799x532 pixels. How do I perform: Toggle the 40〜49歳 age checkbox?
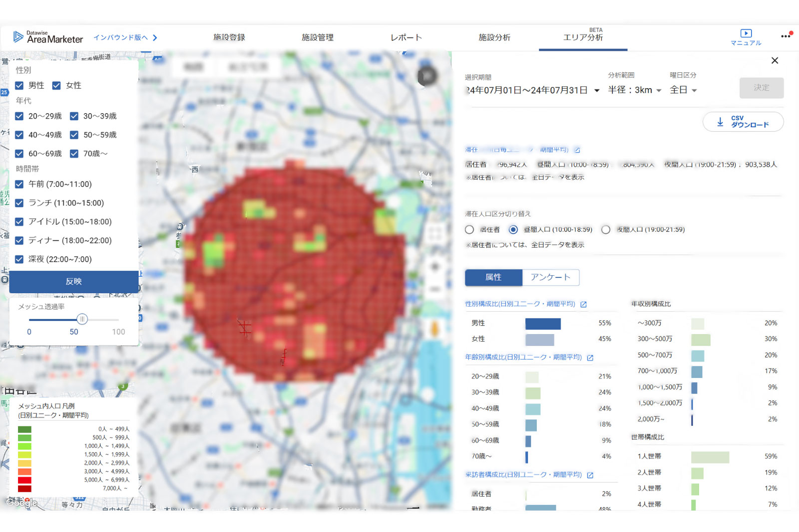19,135
